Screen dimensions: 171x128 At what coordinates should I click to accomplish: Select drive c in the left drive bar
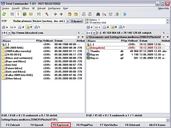pyautogui.click(x=13, y=27)
